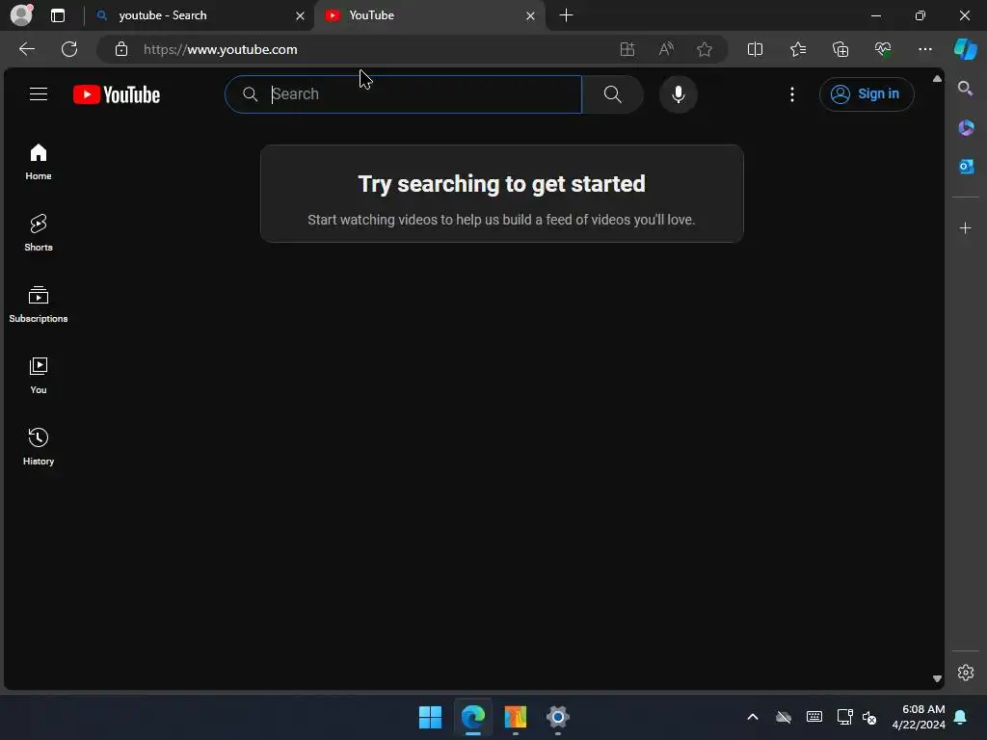This screenshot has height=740, width=987.
Task: Add this page to favorites star
Action: tap(705, 50)
